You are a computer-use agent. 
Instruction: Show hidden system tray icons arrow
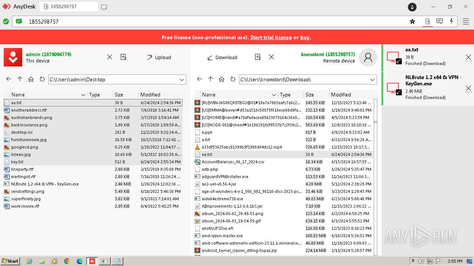click(x=413, y=261)
